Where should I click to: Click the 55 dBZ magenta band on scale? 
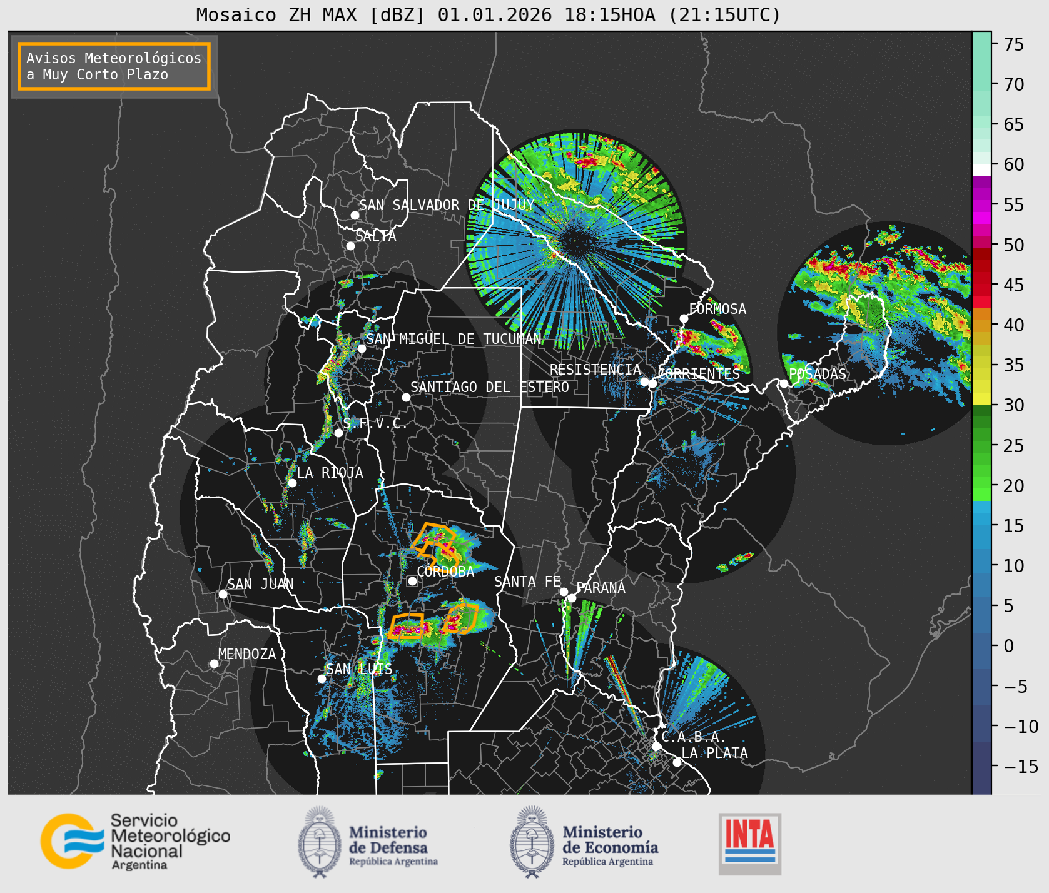coord(981,204)
